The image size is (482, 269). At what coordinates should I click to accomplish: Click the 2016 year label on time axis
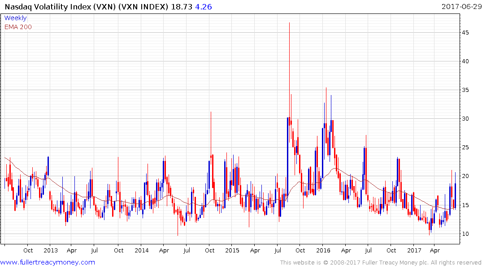pyautogui.click(x=323, y=250)
